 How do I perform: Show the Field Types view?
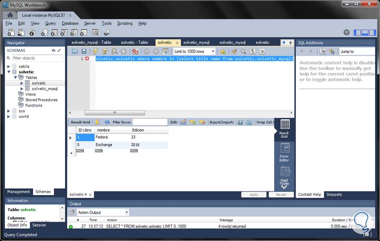pos(284,176)
